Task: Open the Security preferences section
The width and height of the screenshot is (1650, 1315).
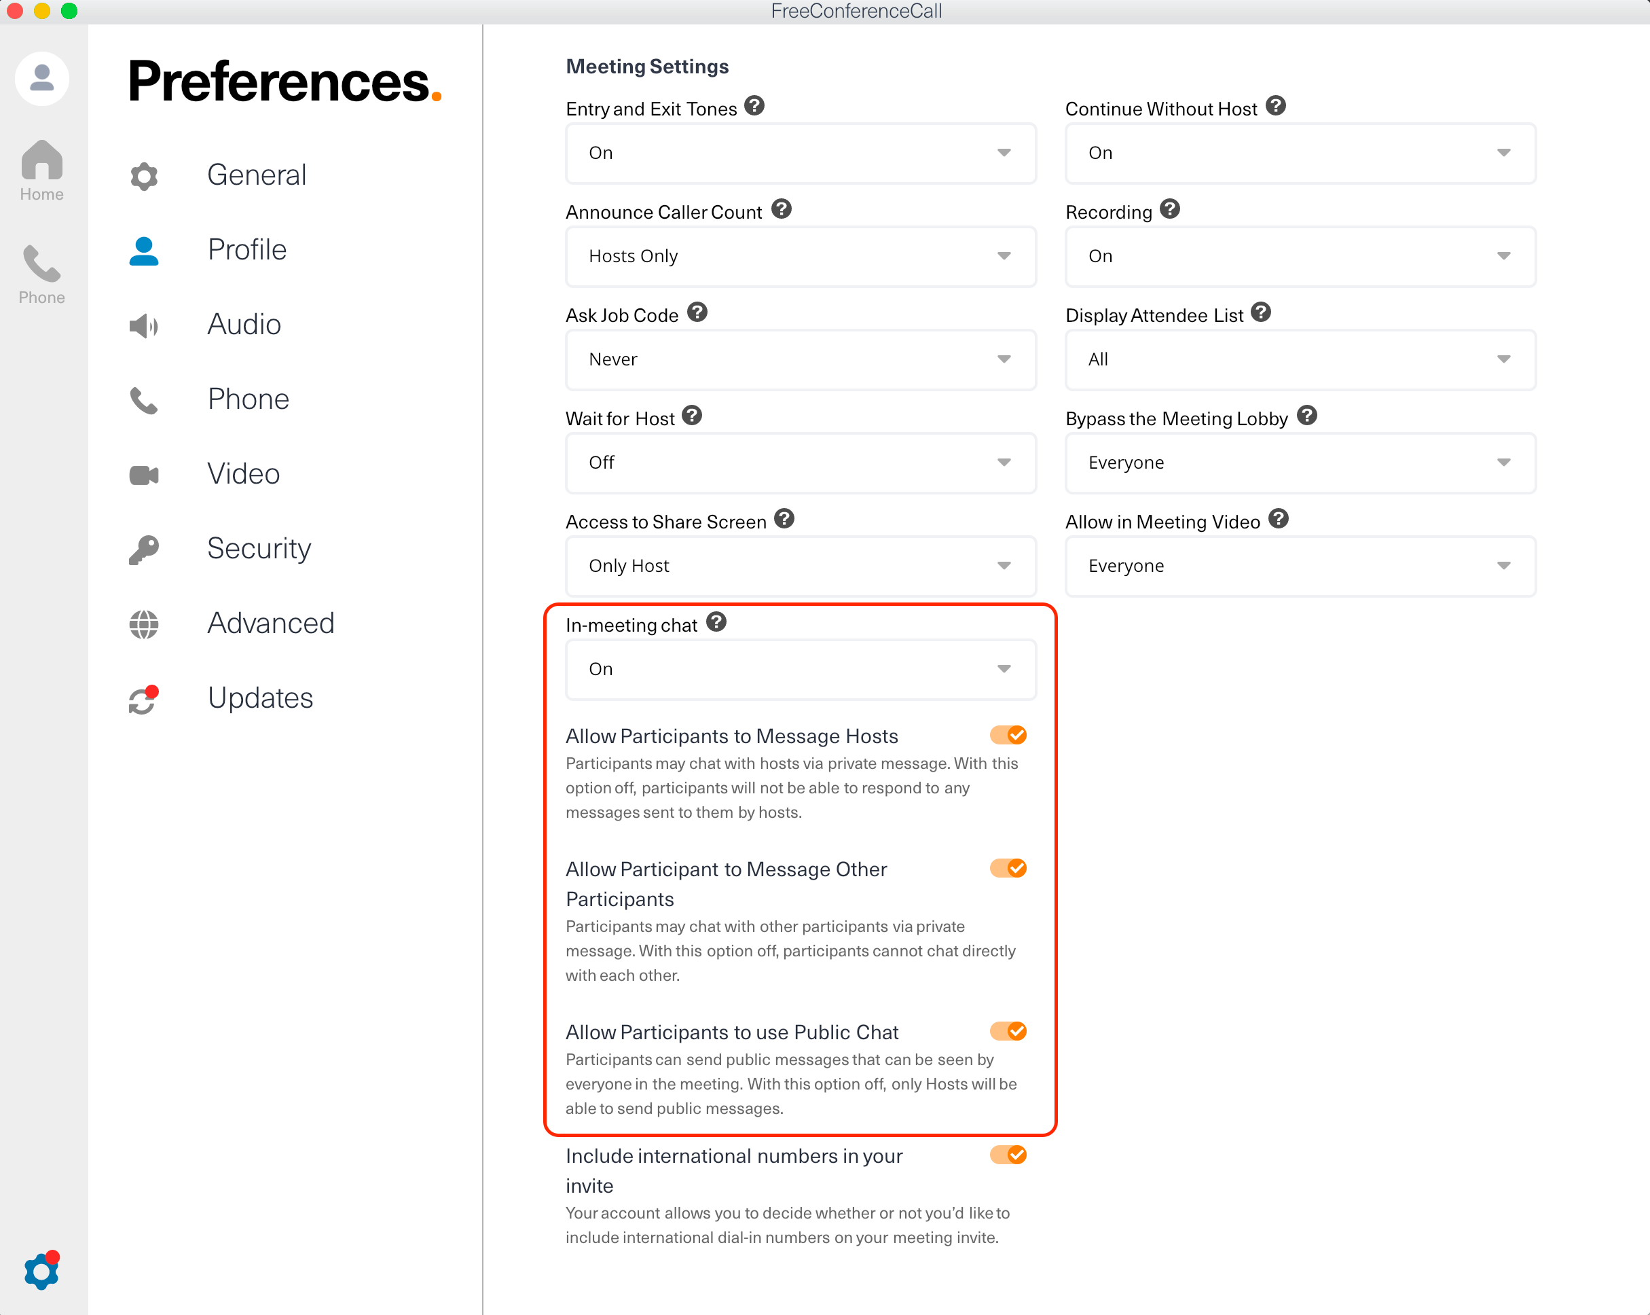Action: pyautogui.click(x=259, y=548)
